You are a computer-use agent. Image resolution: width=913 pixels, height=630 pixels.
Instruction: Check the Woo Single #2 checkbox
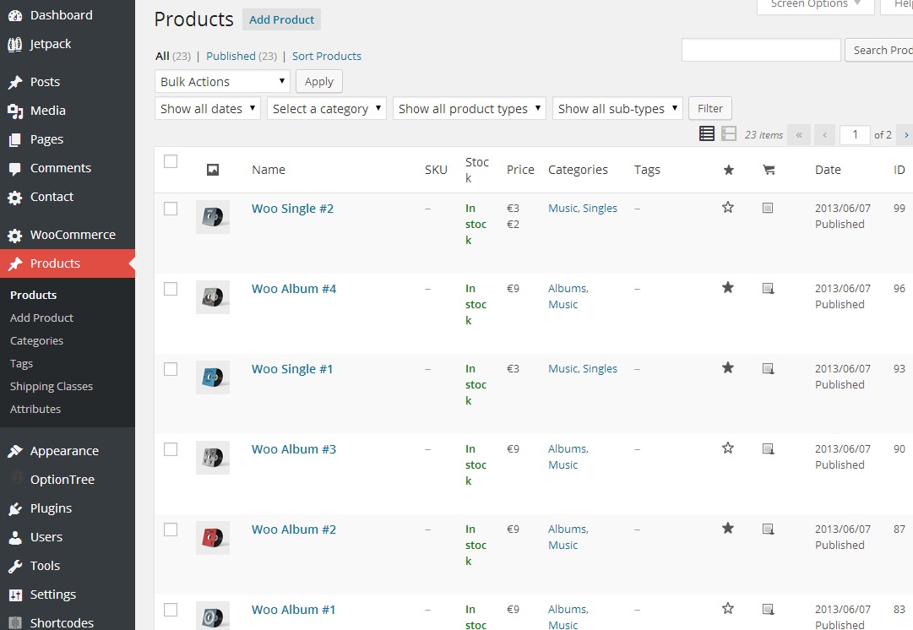[171, 209]
